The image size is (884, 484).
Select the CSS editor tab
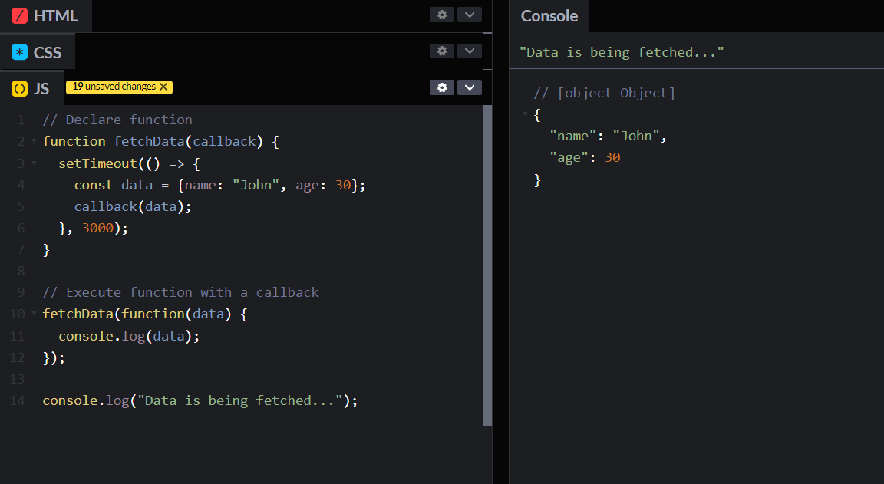click(x=37, y=52)
